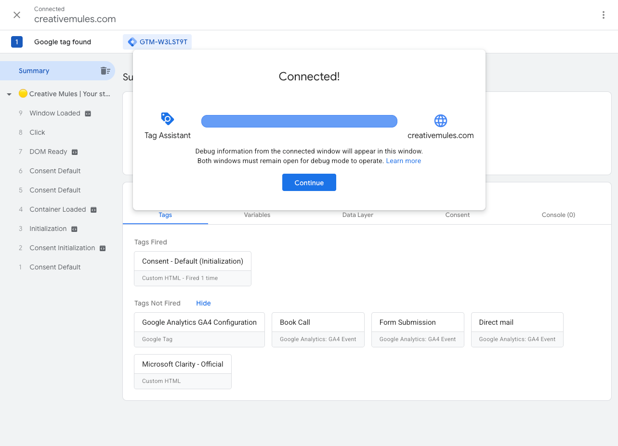Select Consent Default event number 1
618x446 pixels.
55,267
